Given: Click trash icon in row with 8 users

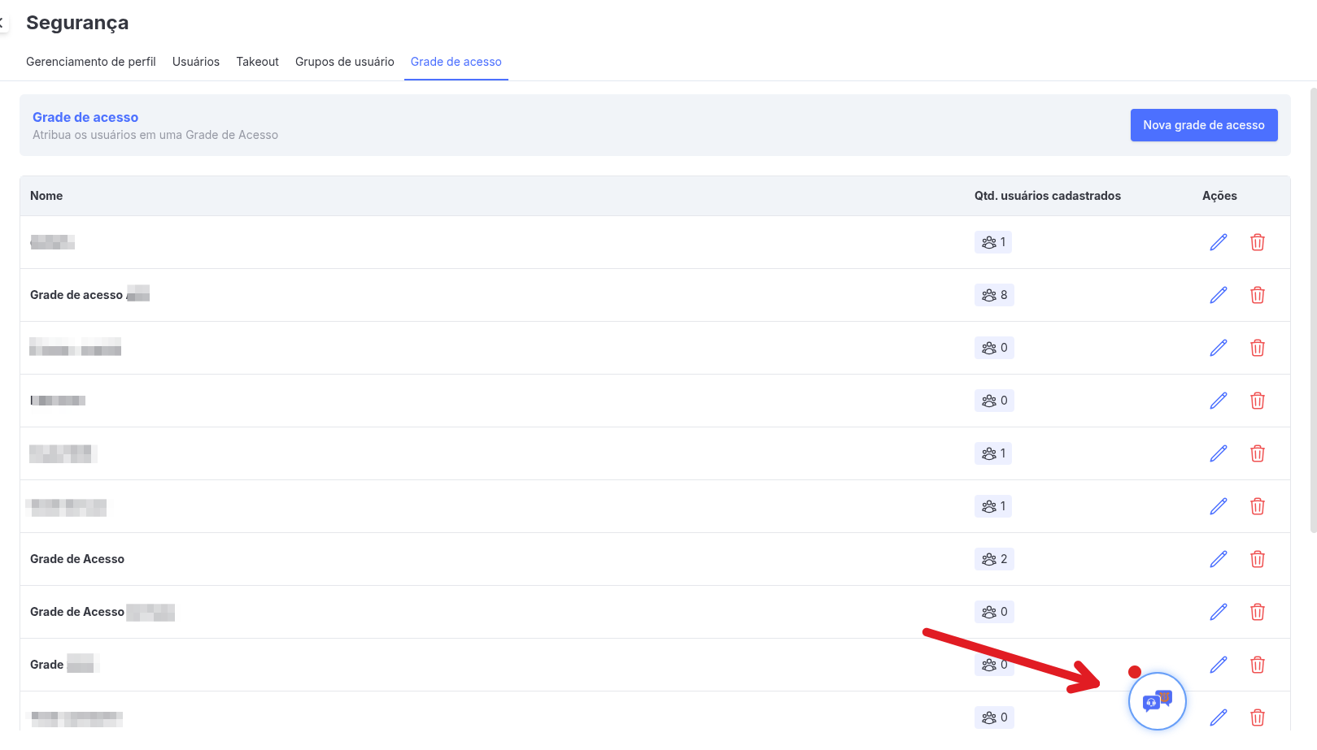Looking at the screenshot, I should click(x=1257, y=295).
